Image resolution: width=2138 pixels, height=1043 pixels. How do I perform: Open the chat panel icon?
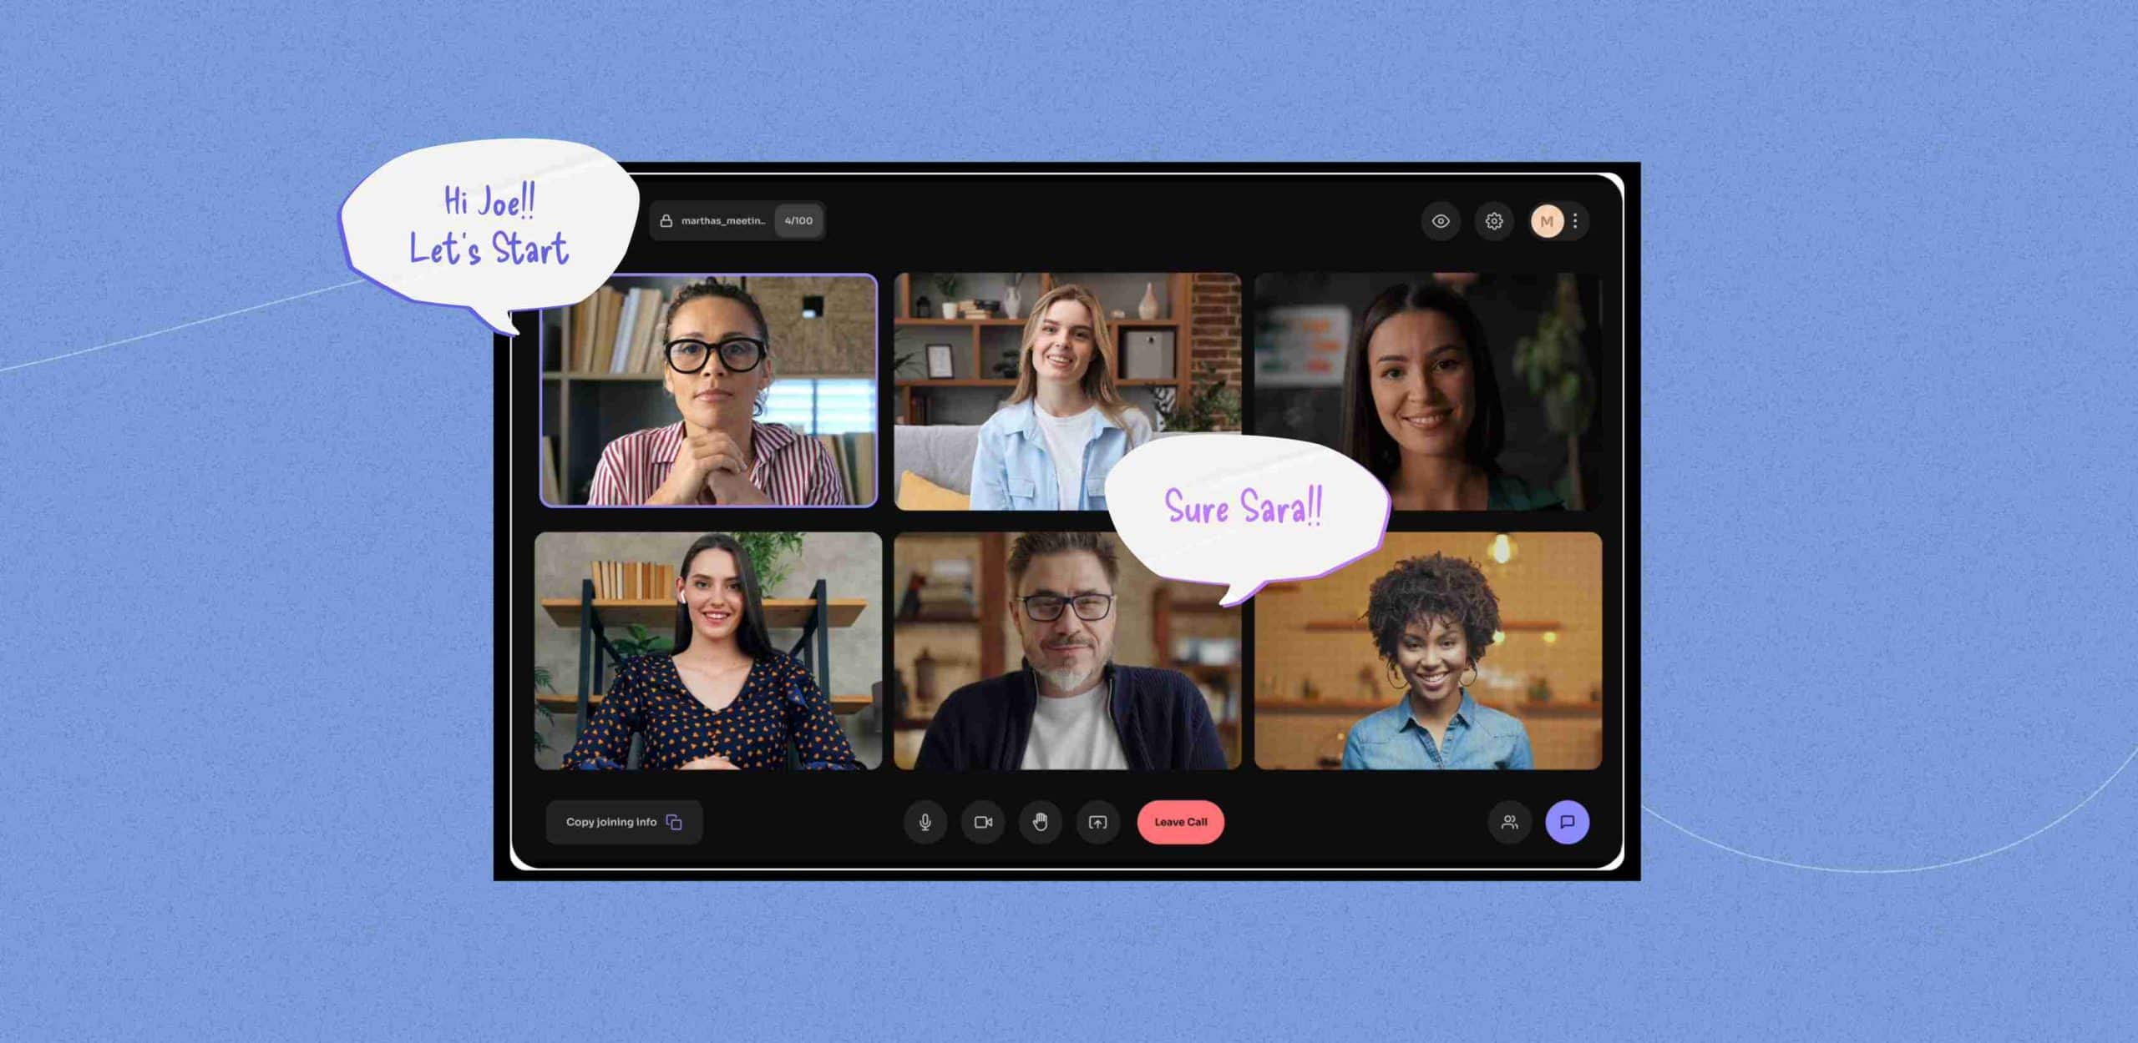click(x=1568, y=823)
